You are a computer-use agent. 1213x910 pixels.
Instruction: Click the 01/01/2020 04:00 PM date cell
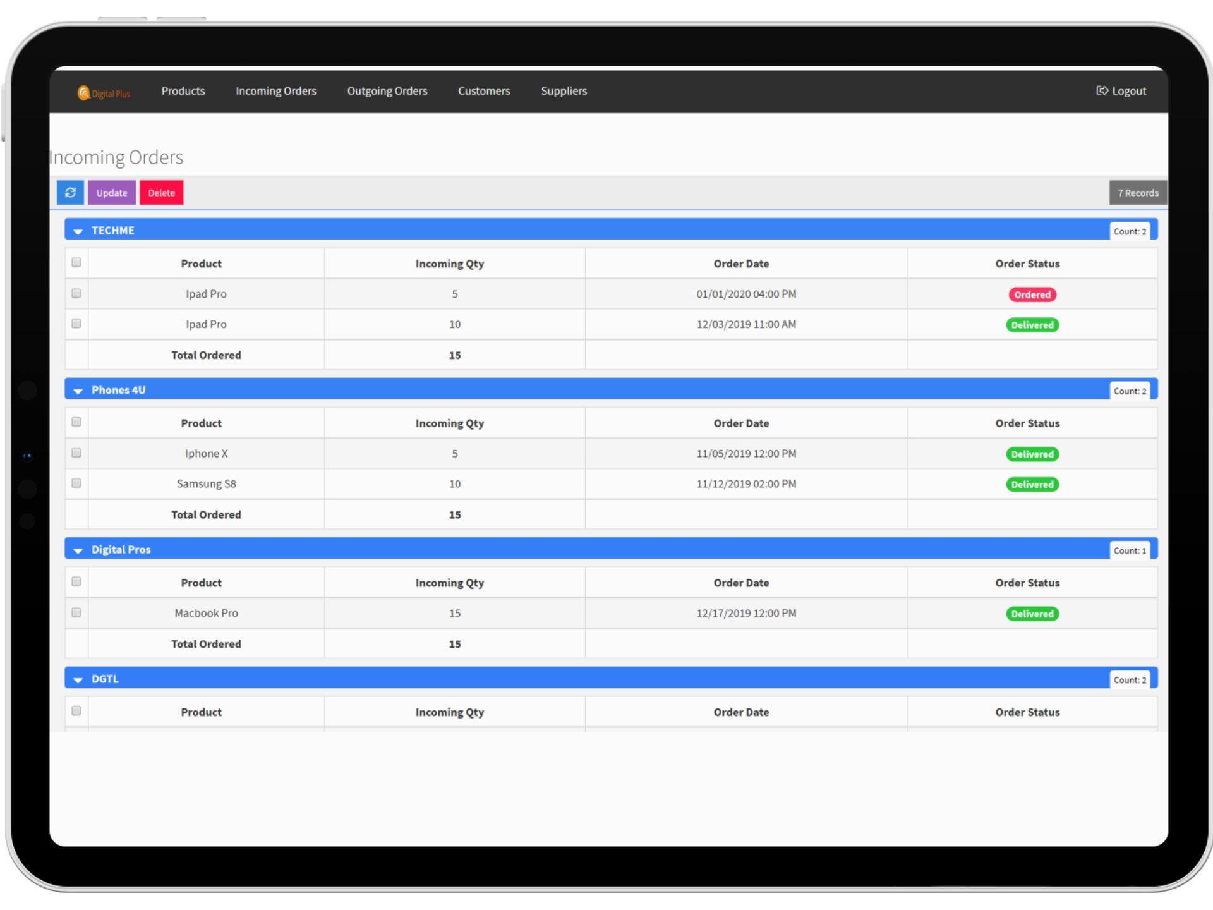[746, 294]
